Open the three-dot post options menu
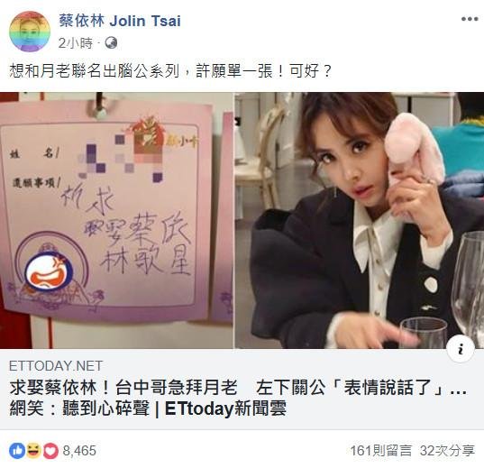The height and width of the screenshot is (468, 484). 470,19
